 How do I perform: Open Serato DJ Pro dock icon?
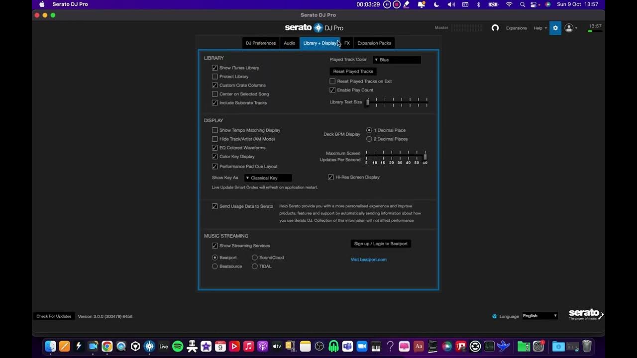point(149,346)
